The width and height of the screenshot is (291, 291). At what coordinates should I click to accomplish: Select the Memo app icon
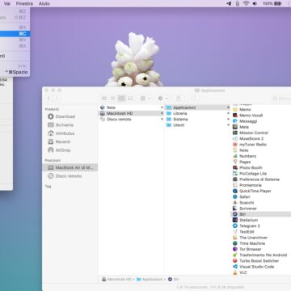[235, 109]
